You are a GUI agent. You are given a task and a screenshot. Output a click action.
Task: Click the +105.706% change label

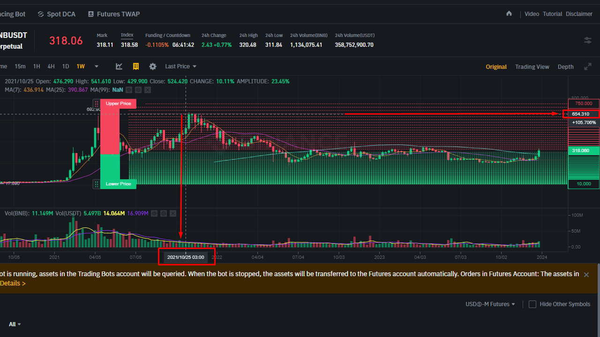coord(584,123)
